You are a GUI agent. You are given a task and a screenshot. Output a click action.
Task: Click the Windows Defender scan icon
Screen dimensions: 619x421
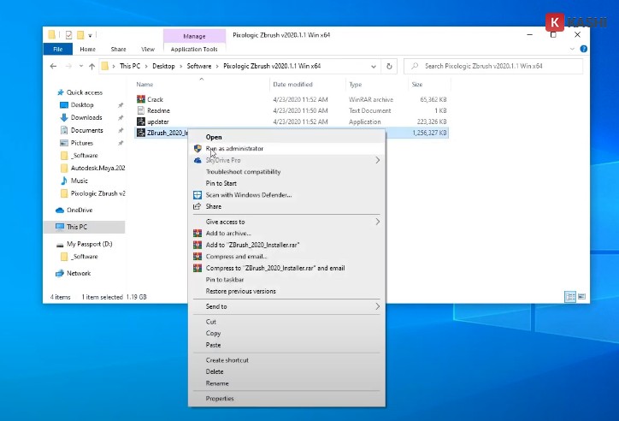pos(197,195)
